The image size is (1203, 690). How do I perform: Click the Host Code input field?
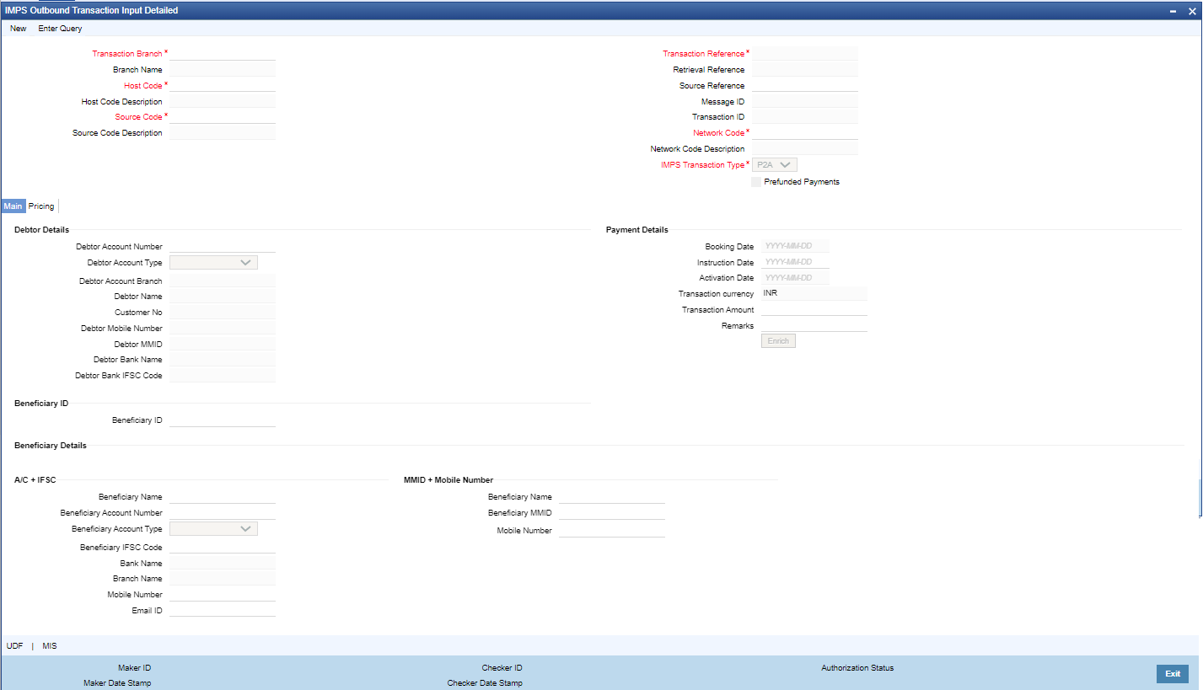pyautogui.click(x=223, y=85)
